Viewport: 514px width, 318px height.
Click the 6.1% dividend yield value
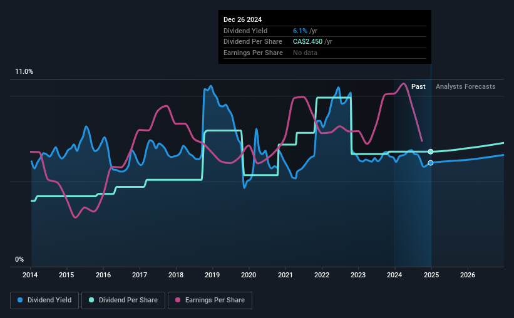pyautogui.click(x=300, y=31)
